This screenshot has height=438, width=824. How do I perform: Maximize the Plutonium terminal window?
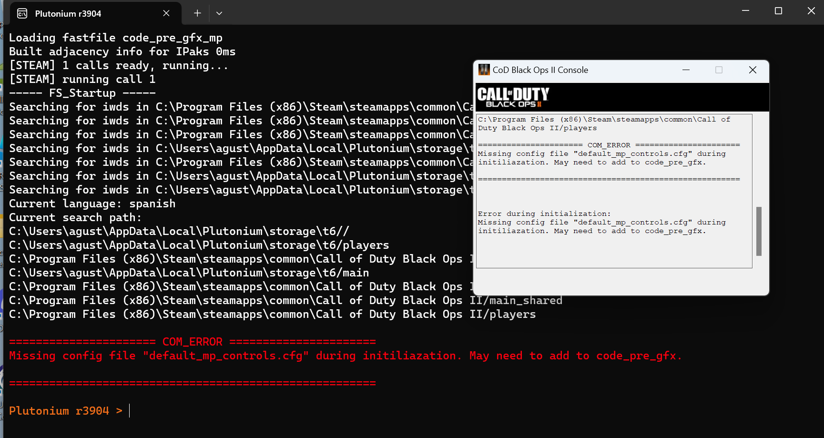778,11
